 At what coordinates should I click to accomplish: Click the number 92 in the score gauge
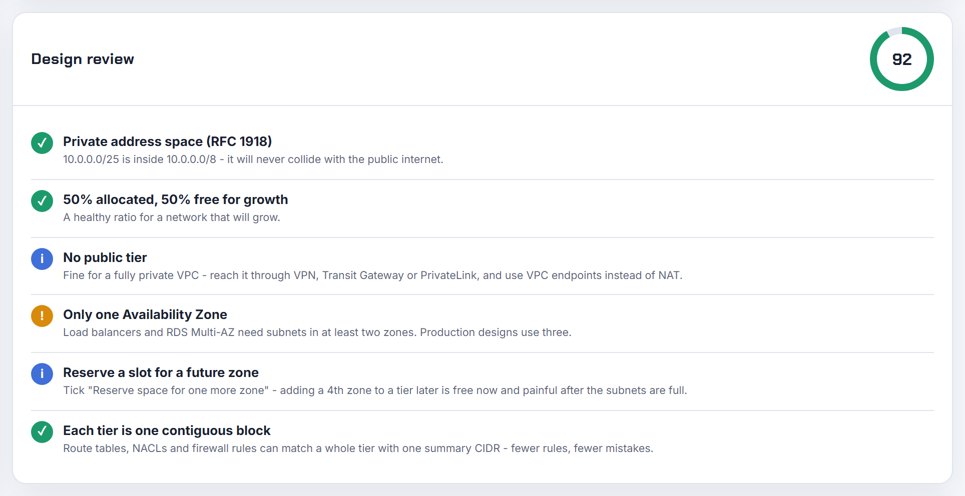pos(902,59)
